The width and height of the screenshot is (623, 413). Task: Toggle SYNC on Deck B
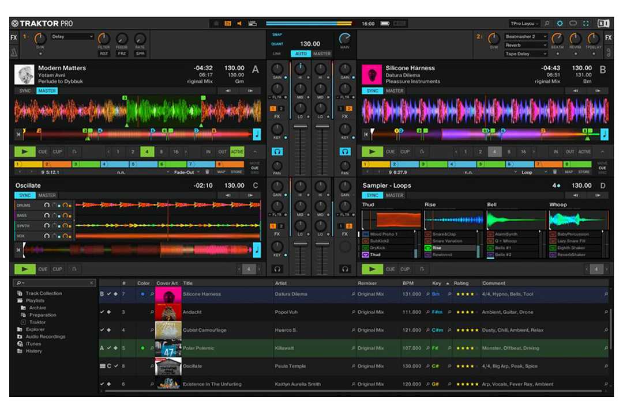click(373, 91)
